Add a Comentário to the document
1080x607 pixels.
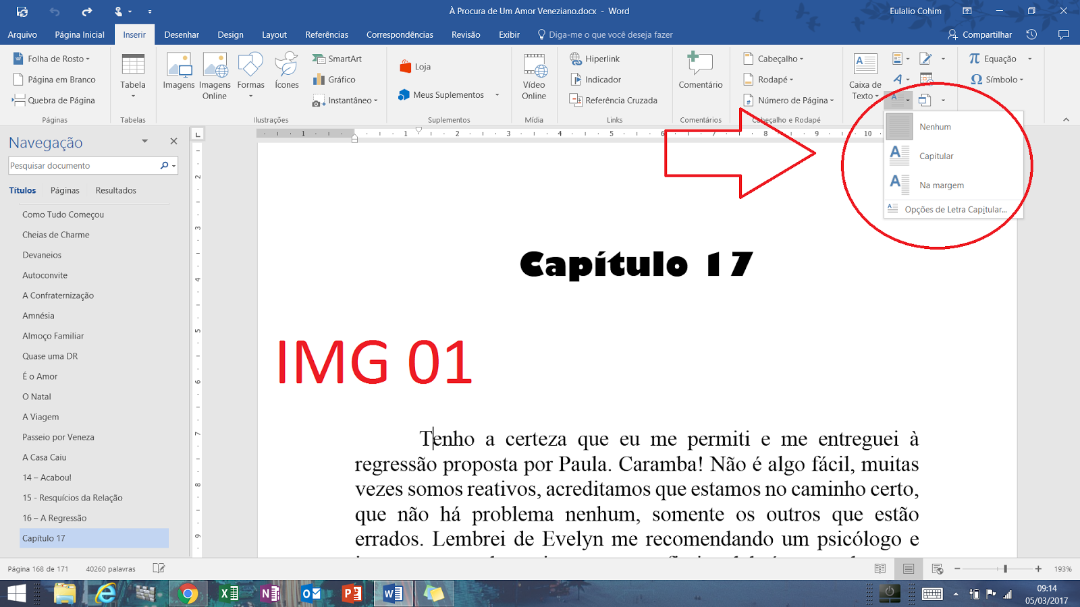(x=700, y=74)
